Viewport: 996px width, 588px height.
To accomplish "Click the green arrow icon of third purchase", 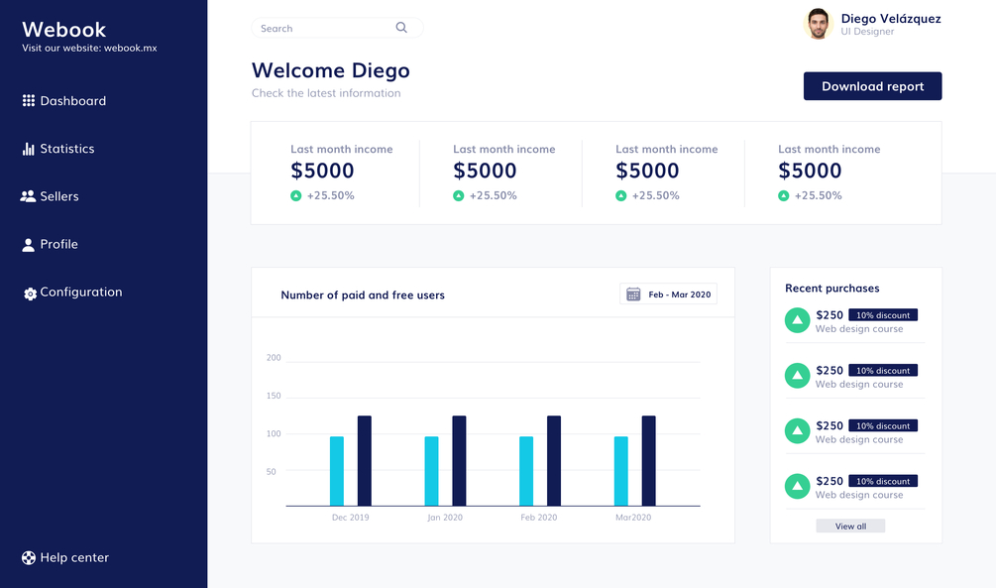I will 797,431.
